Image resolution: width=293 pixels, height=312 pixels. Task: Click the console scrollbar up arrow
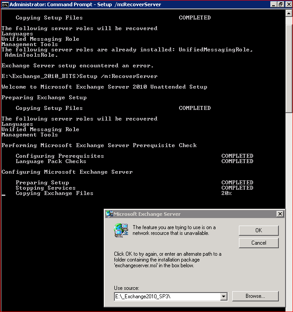point(289,13)
